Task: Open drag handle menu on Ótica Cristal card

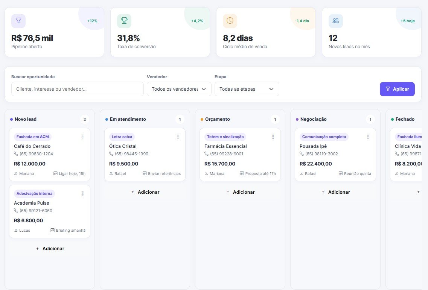Action: coord(178,137)
